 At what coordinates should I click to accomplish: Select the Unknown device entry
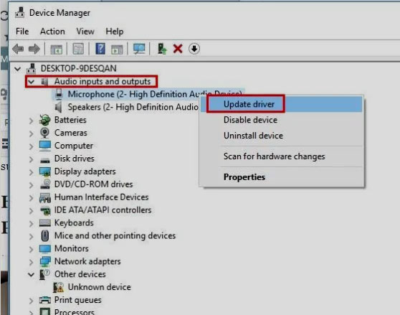pos(99,287)
